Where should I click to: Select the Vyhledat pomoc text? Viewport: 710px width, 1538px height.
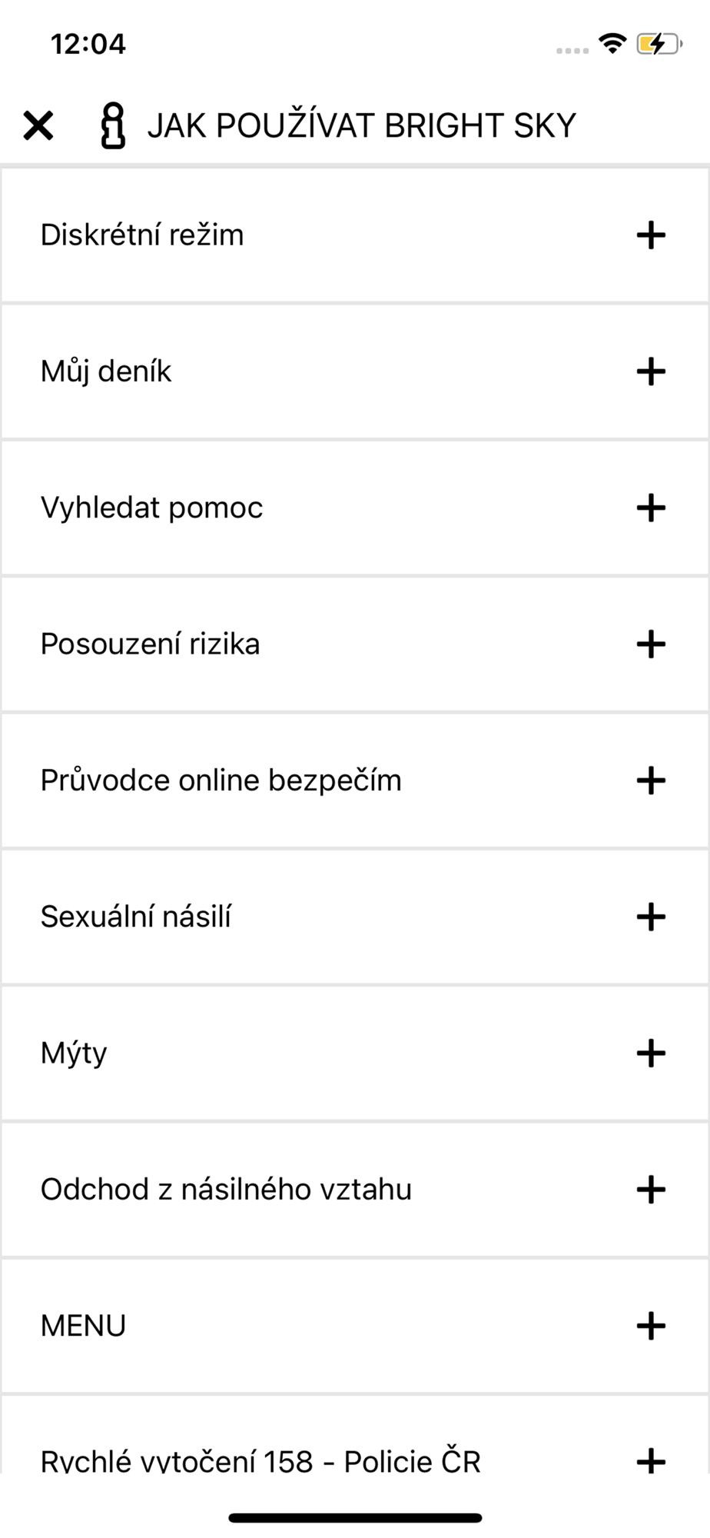coord(151,508)
